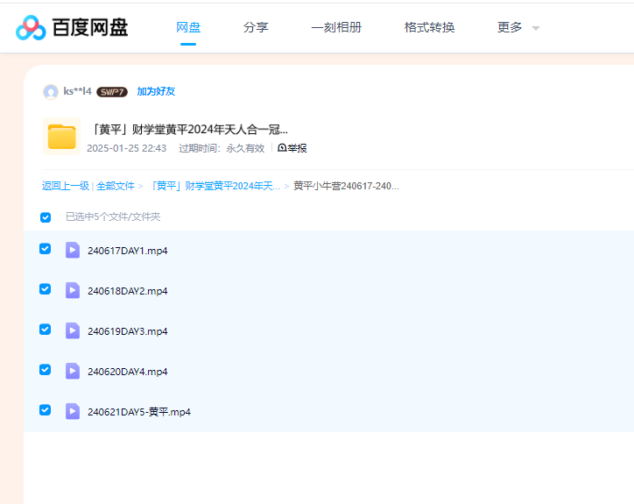Click the share date 2025-01-25 22:43
The height and width of the screenshot is (504, 634).
pos(127,148)
